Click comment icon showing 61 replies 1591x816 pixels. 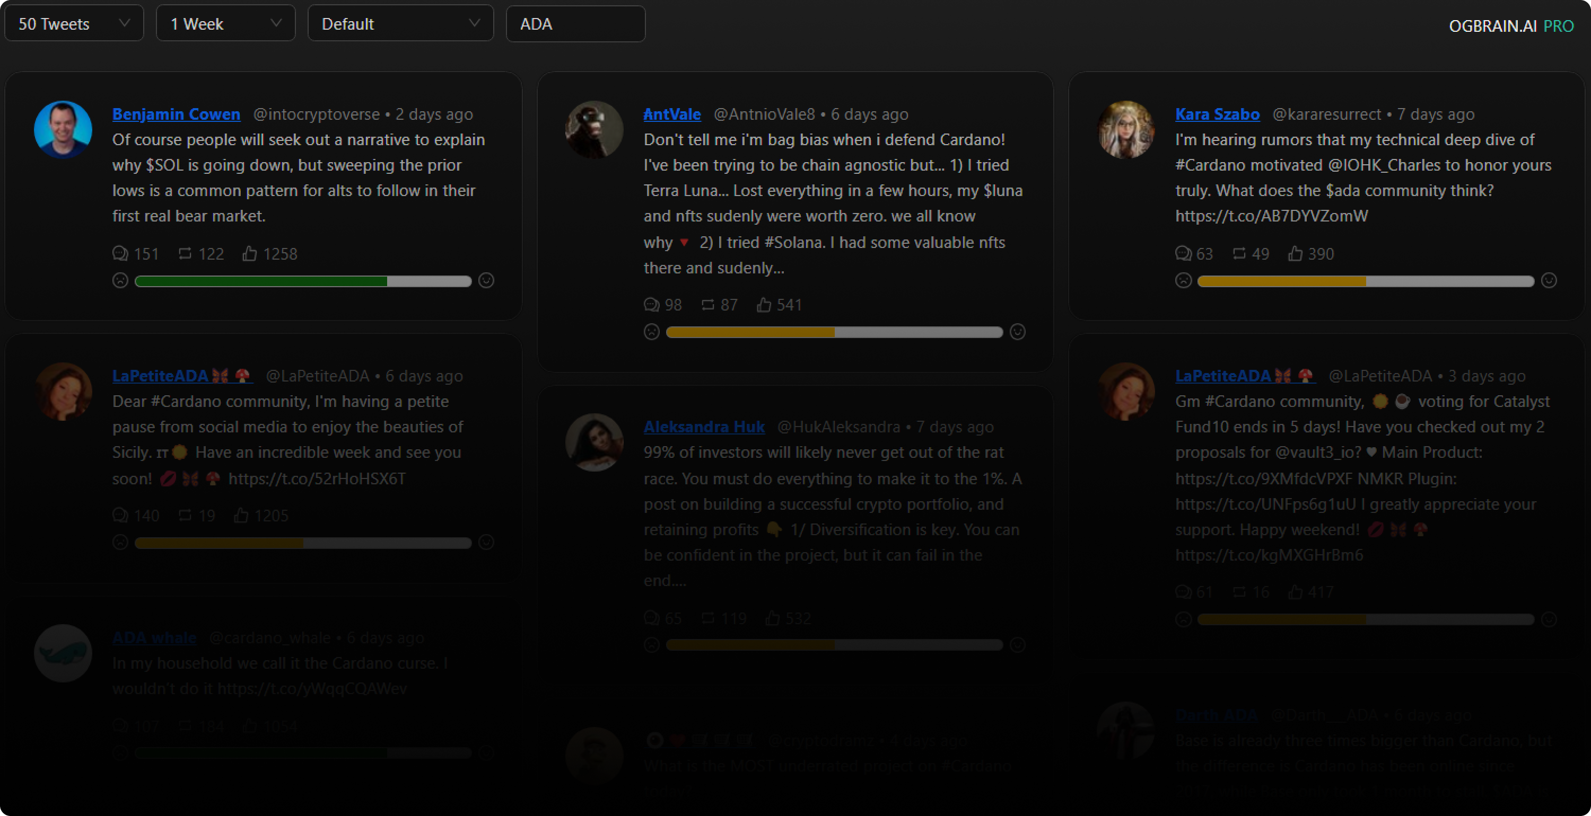click(x=1183, y=592)
